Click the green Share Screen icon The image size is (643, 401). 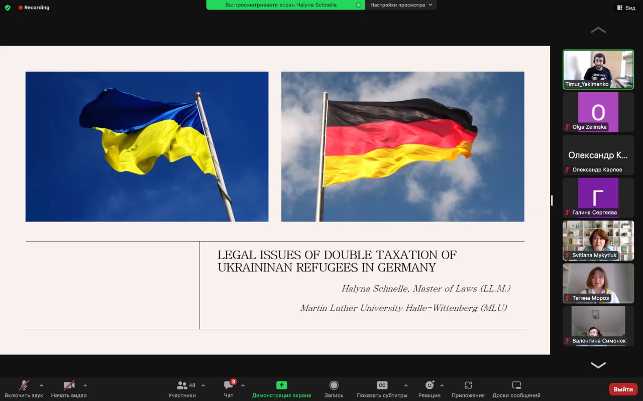(281, 385)
